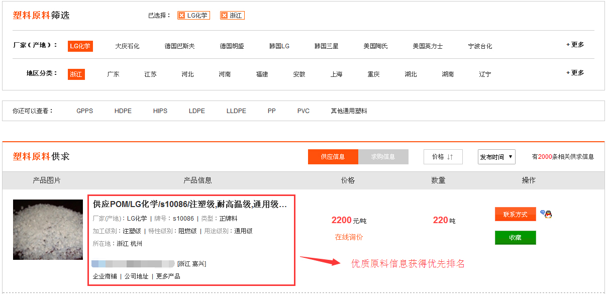Filter by manufacturer 美国英力士
Image resolution: width=607 pixels, height=294 pixels.
[x=428, y=46]
